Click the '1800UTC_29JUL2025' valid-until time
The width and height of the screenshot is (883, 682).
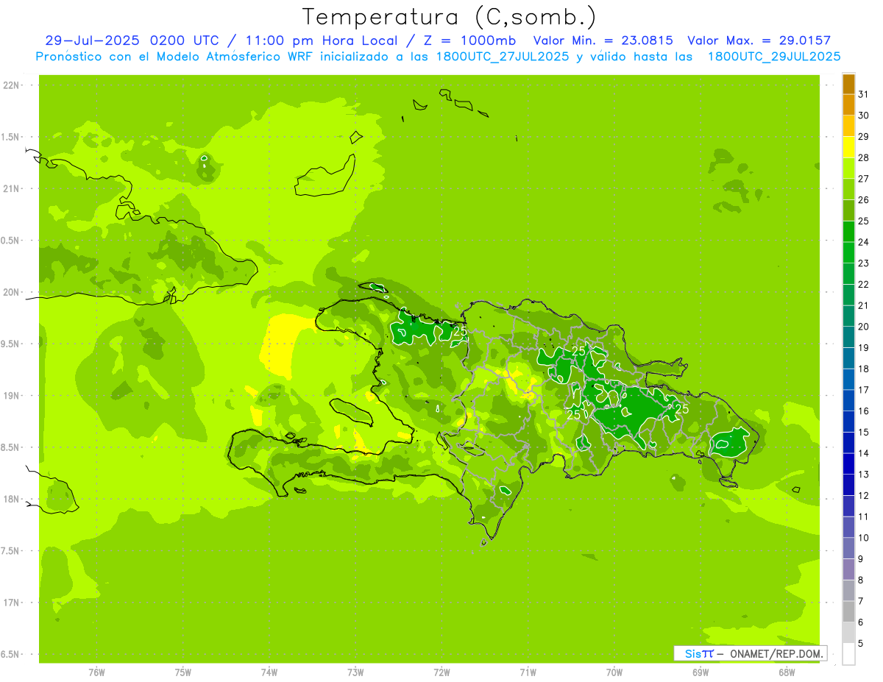pyautogui.click(x=774, y=57)
